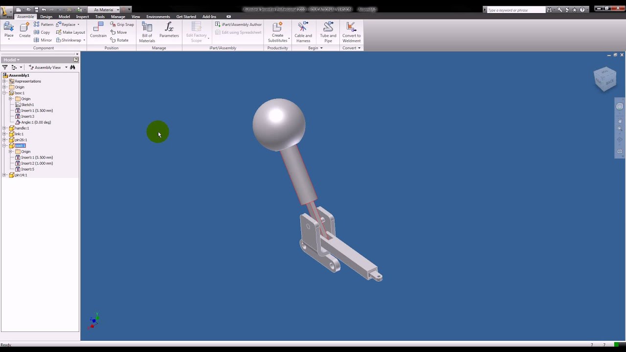
Task: Click the keyword search input field
Action: pos(516,10)
